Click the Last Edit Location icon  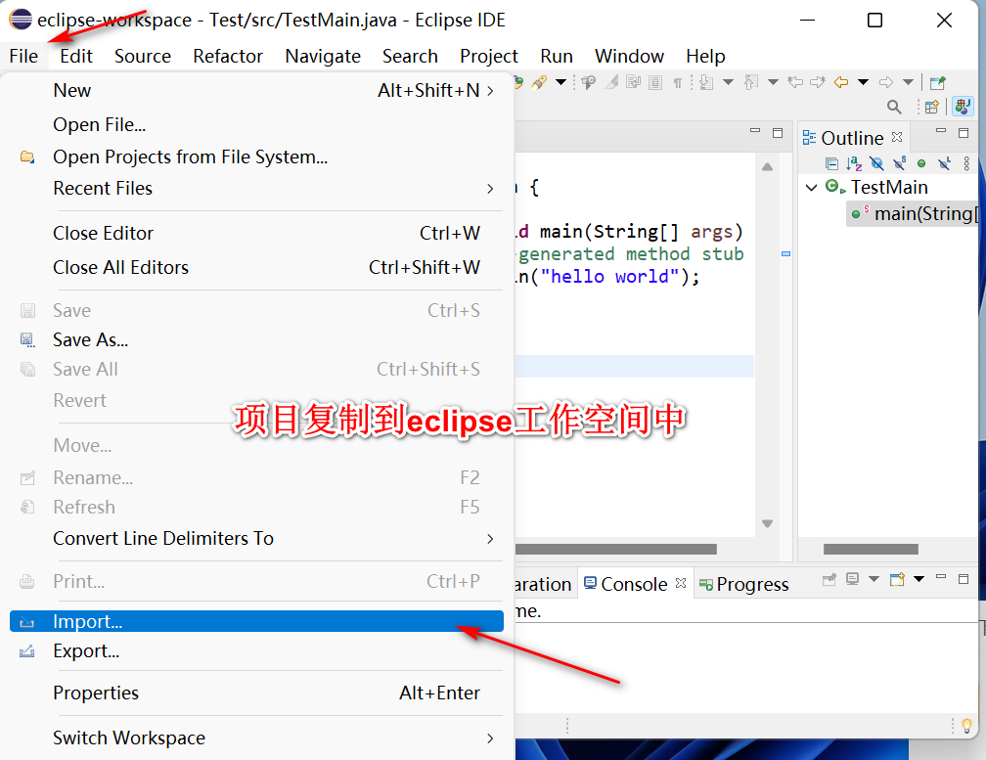tap(795, 82)
